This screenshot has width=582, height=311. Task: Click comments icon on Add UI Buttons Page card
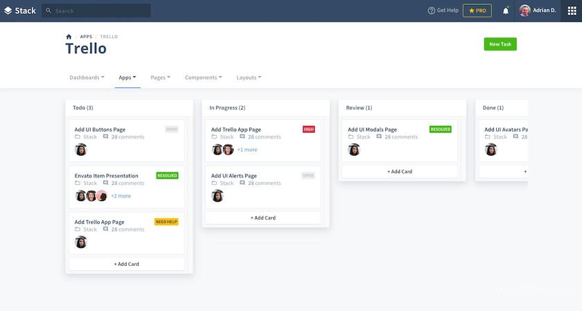[106, 136]
